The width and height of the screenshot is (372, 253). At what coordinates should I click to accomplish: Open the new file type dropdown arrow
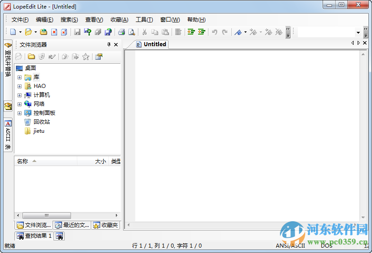[20, 32]
